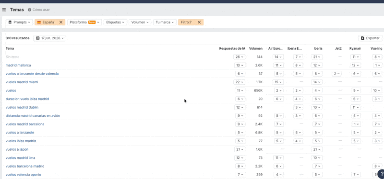Clear the Filtro:7 filter
This screenshot has width=384, height=179.
[199, 22]
